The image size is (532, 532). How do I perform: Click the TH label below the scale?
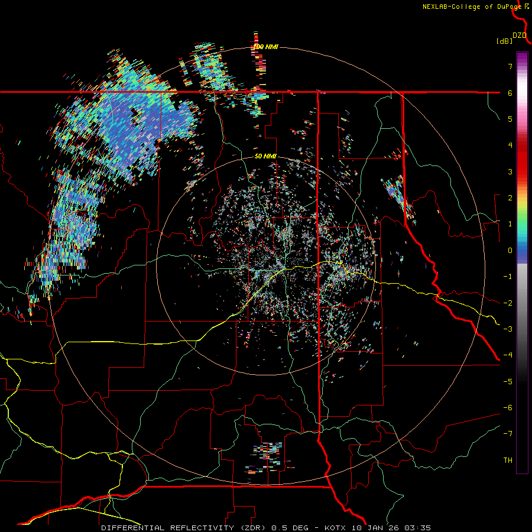point(508,460)
